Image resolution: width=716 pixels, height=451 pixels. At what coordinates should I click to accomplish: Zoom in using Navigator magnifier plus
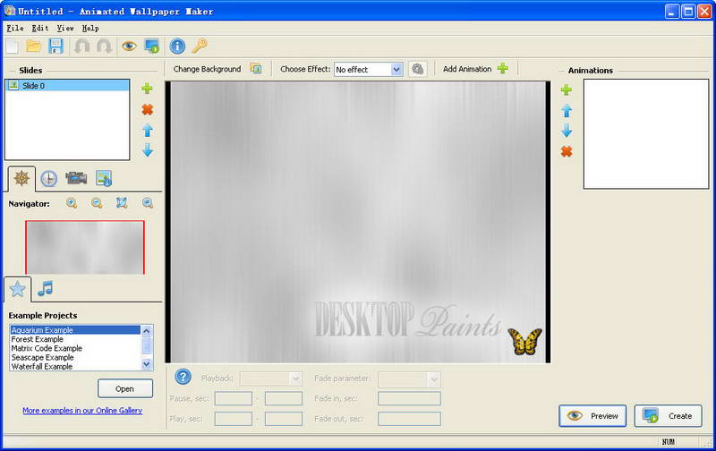tap(72, 202)
